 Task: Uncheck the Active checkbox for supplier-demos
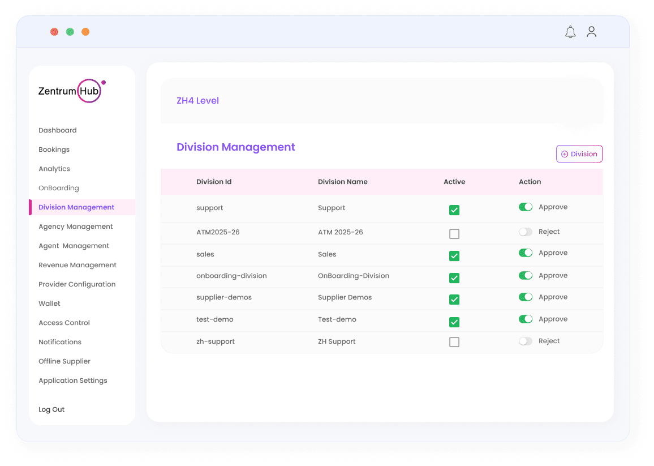[454, 300]
